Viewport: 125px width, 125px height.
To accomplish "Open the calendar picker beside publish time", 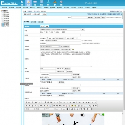I will tap(59, 46).
